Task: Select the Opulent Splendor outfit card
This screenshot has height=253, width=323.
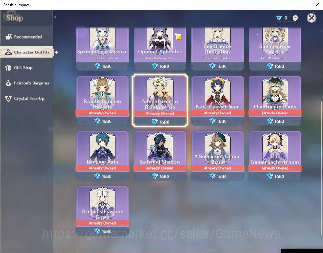Action: click(x=160, y=48)
